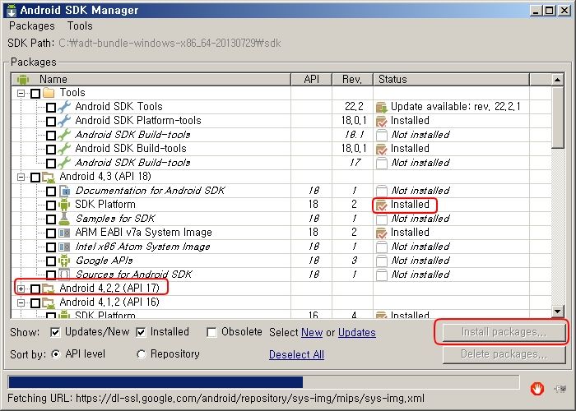Click the green wrench icon for Build-tools rev 18.1
576x411 pixels.
tap(64, 135)
